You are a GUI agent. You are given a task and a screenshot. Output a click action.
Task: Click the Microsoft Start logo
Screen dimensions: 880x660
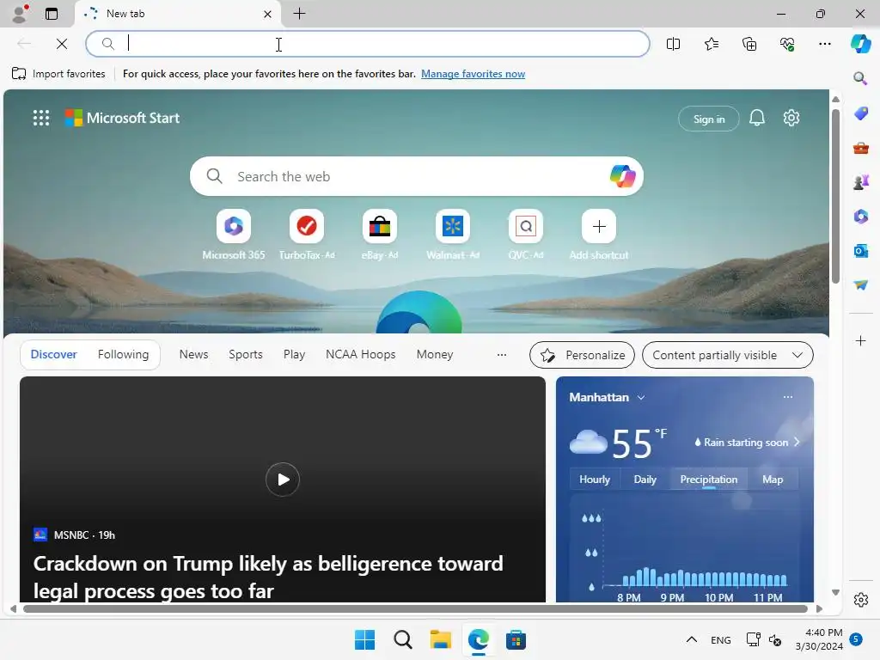click(x=122, y=118)
